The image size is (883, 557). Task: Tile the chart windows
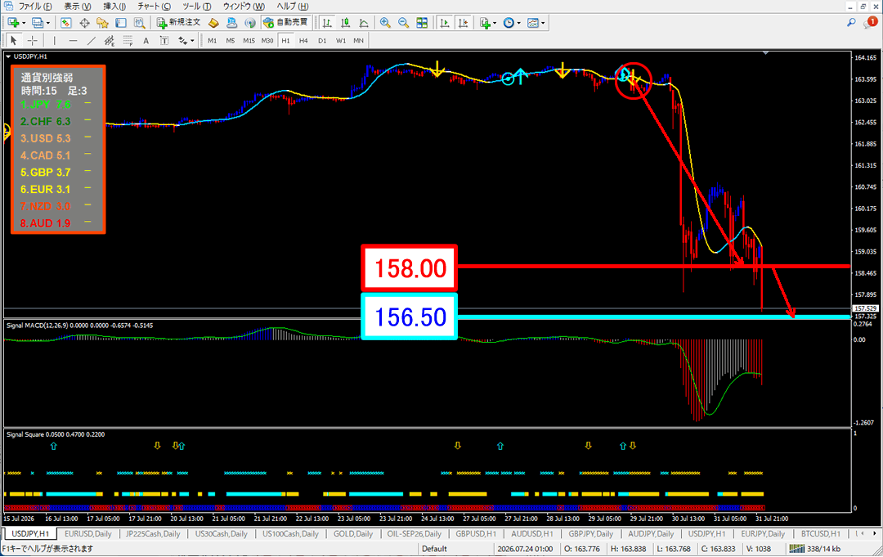422,23
